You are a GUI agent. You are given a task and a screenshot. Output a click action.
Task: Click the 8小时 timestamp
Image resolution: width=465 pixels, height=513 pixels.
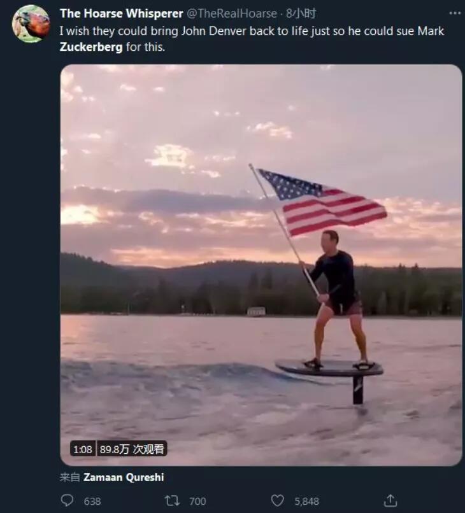[301, 13]
